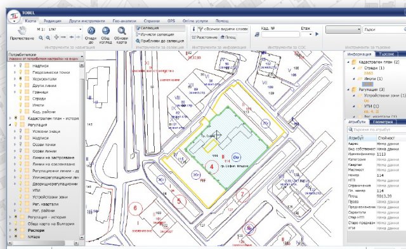
Task: Click the Отиди до globe icon
Action: point(91,30)
